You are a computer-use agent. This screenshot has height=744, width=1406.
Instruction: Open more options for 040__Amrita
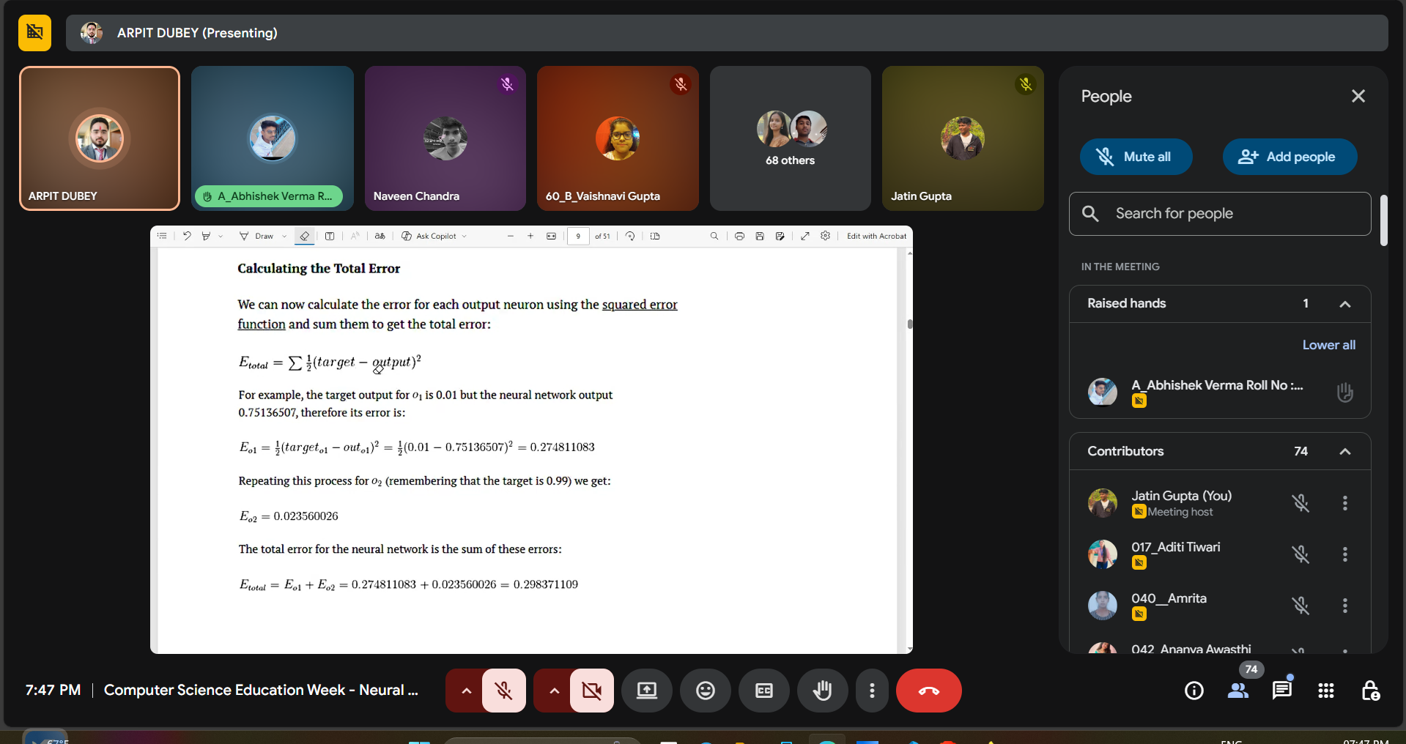(x=1344, y=606)
